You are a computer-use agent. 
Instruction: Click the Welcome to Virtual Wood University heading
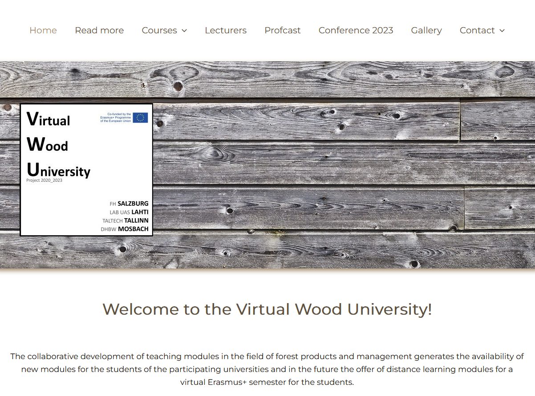click(x=267, y=309)
